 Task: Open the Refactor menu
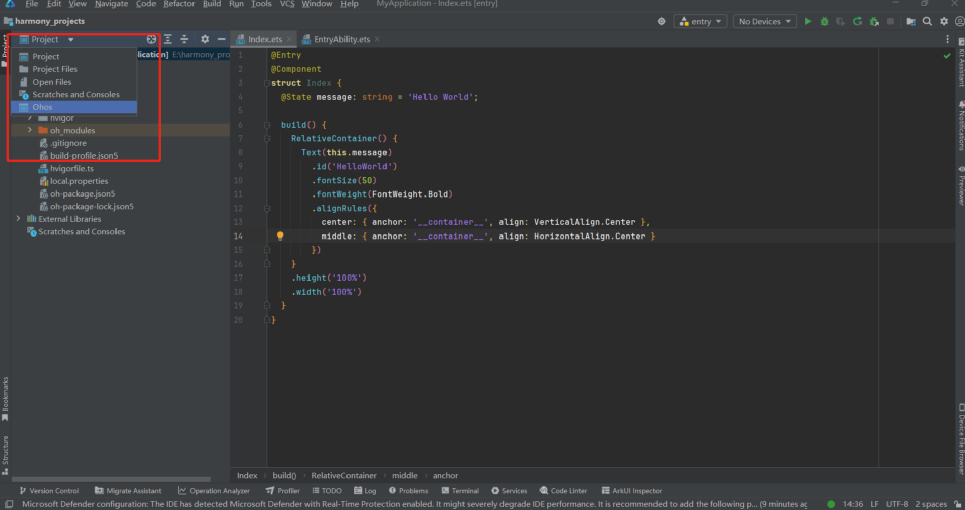179,4
